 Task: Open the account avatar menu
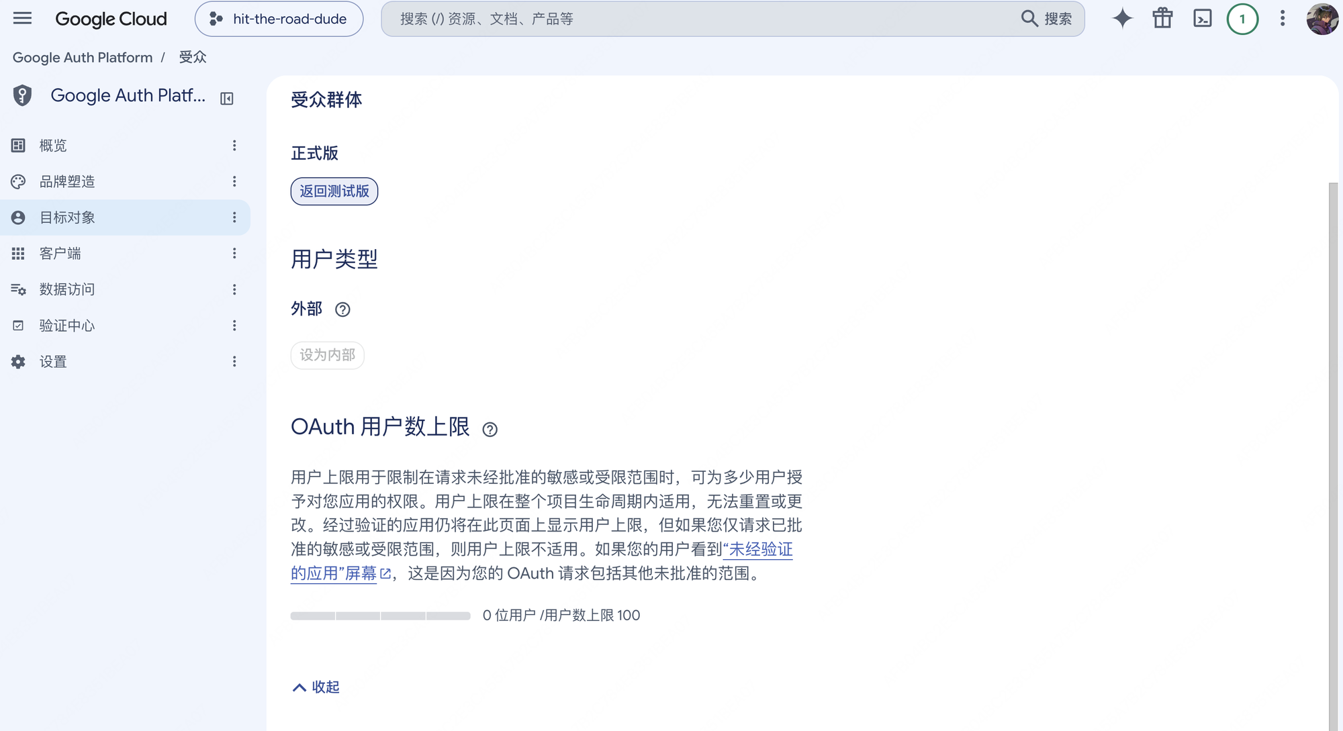coord(1322,19)
